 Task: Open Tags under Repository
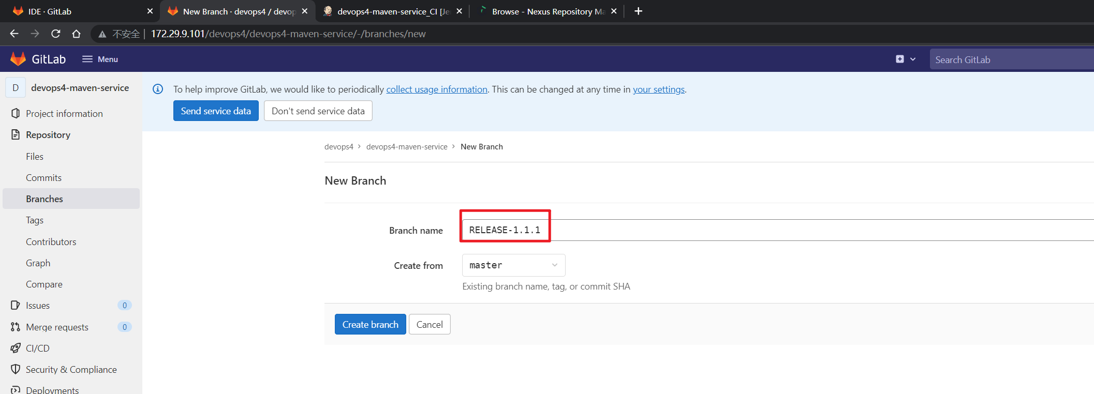(x=35, y=220)
